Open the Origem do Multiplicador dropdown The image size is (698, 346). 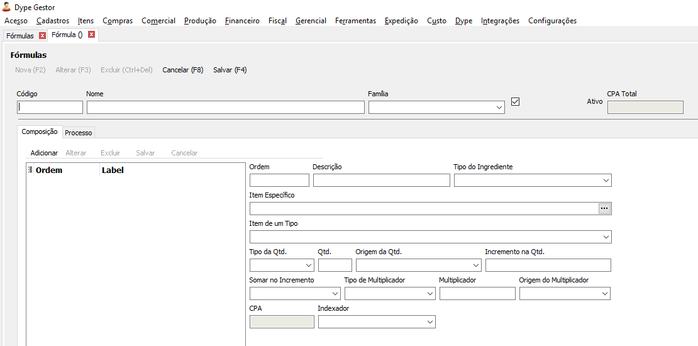click(x=604, y=294)
